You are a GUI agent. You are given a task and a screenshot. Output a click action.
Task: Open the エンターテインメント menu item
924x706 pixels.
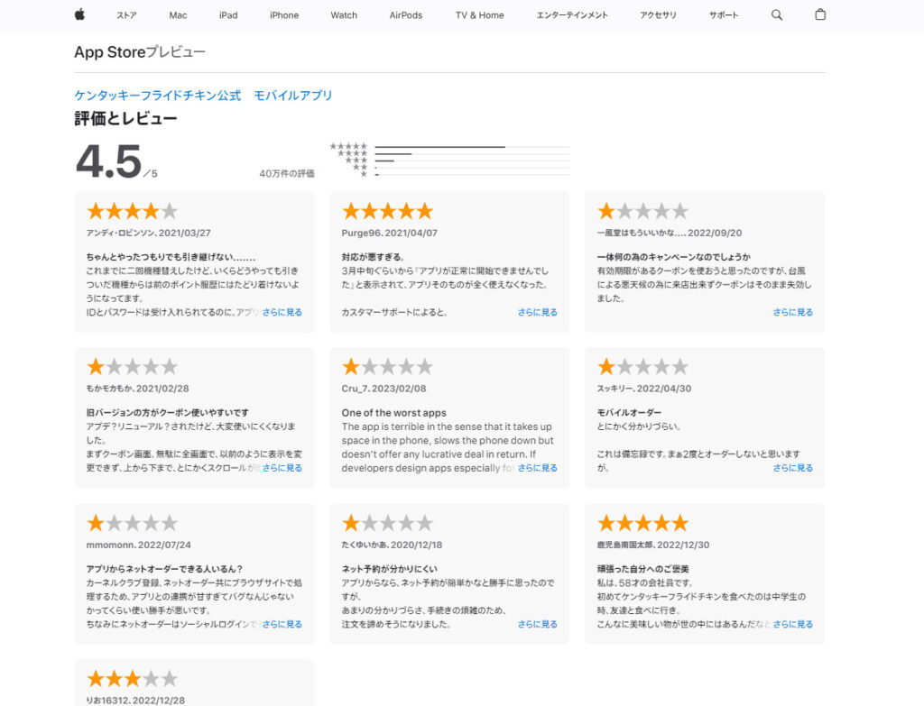pyautogui.click(x=572, y=15)
